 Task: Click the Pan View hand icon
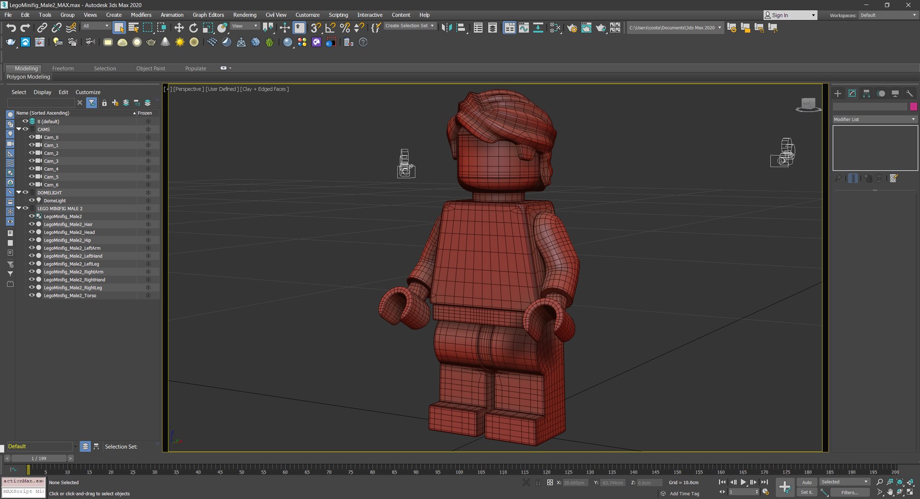tap(890, 492)
